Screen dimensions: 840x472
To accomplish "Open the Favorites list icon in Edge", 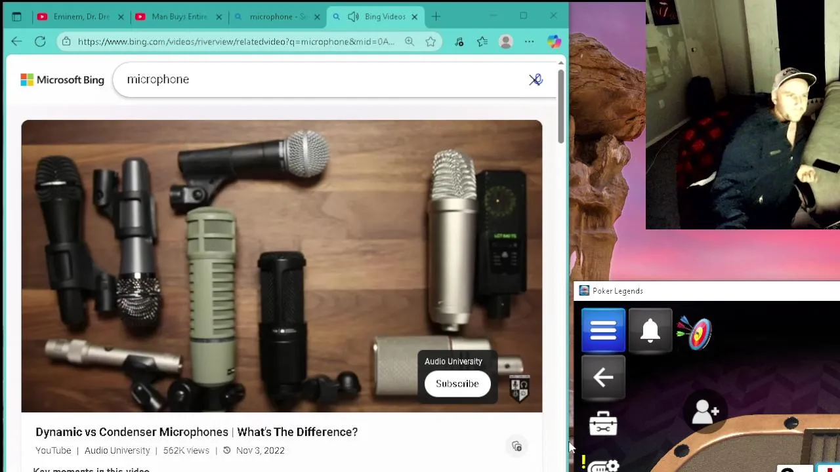I will 482,42.
